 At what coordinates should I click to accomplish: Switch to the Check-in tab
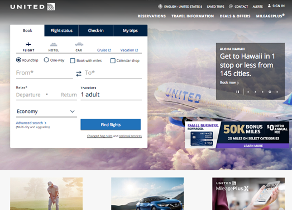[95, 30]
